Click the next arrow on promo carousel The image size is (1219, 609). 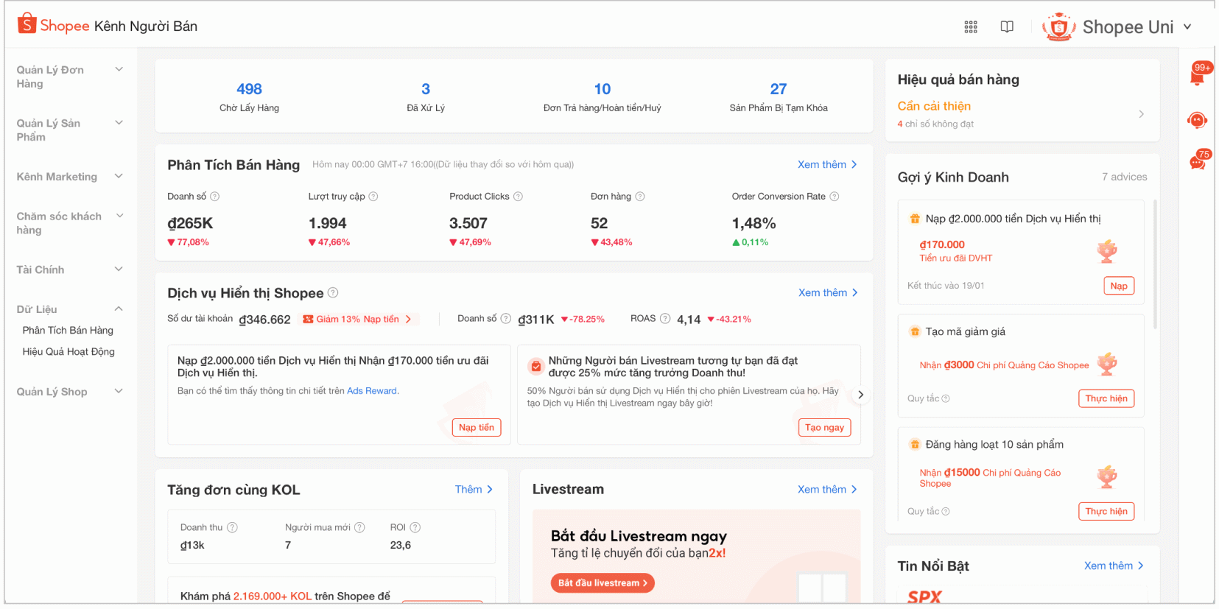pos(860,395)
